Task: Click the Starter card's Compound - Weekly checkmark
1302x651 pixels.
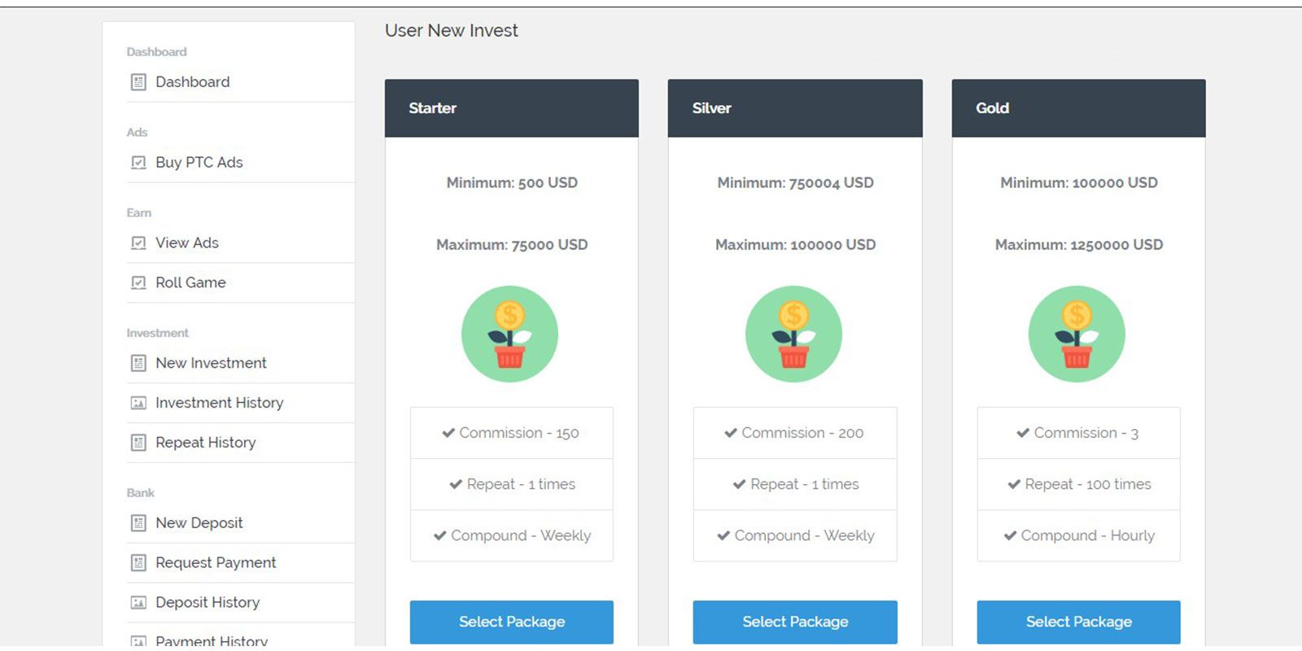Action: coord(440,535)
